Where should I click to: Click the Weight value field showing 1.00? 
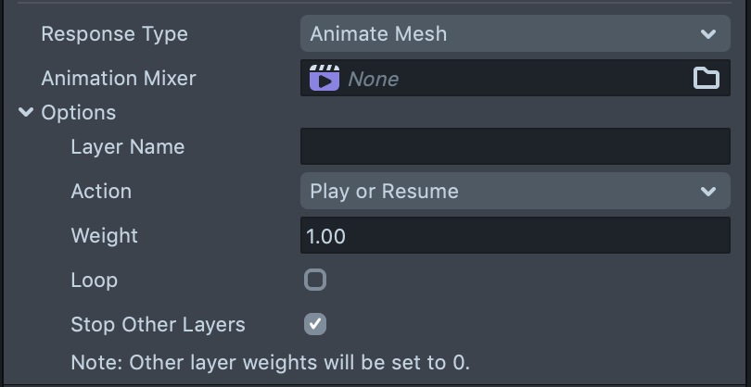pos(515,236)
